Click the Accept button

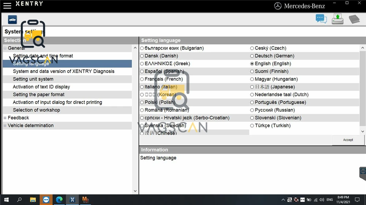[348, 140]
